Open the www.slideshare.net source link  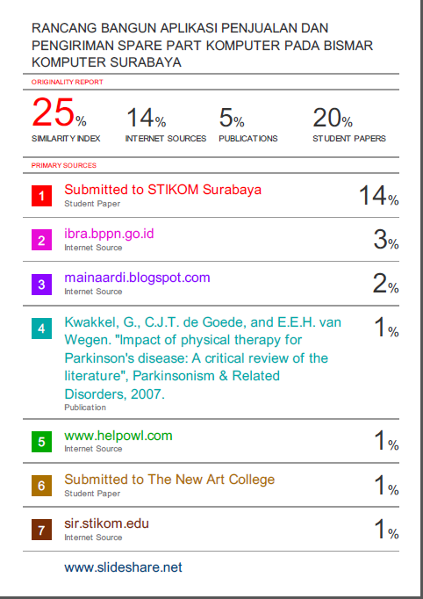124,567
